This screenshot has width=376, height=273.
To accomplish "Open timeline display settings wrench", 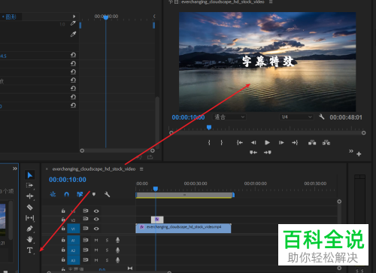I will [x=107, y=194].
